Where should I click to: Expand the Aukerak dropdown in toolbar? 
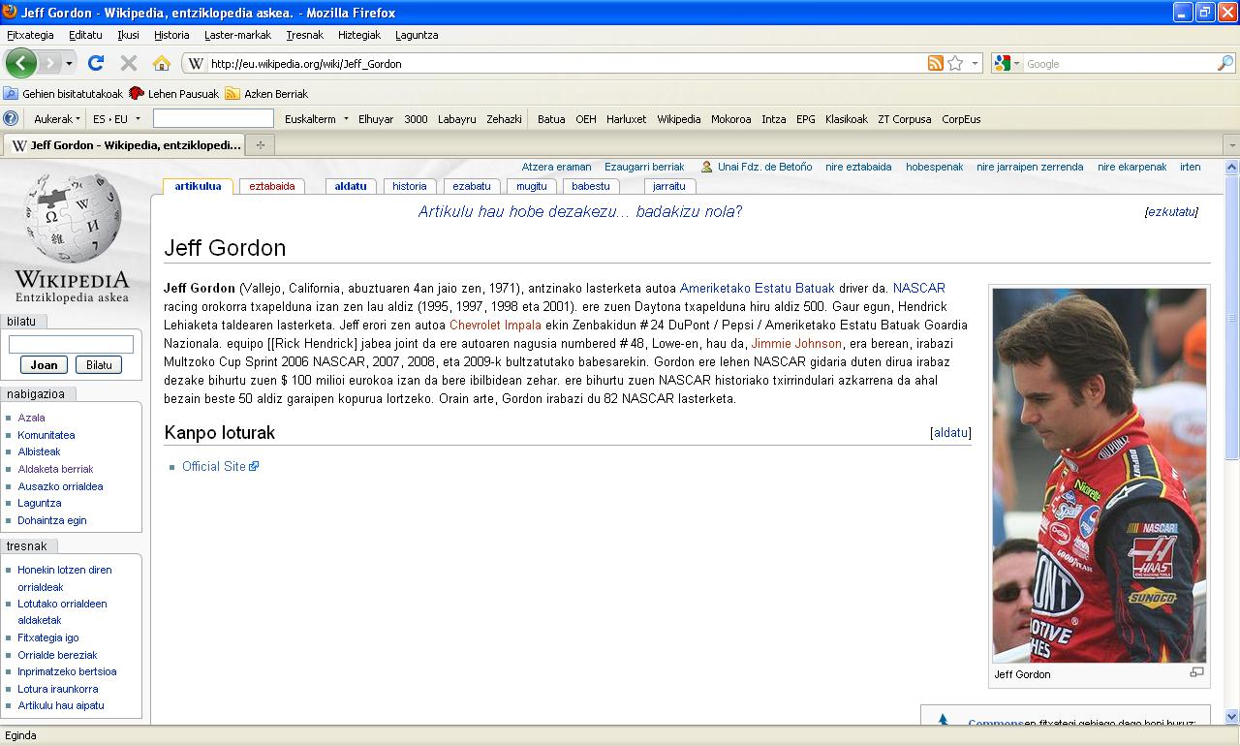(56, 119)
